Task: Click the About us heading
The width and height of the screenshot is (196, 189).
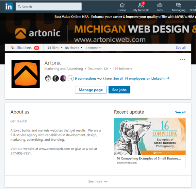Action: coord(20,112)
